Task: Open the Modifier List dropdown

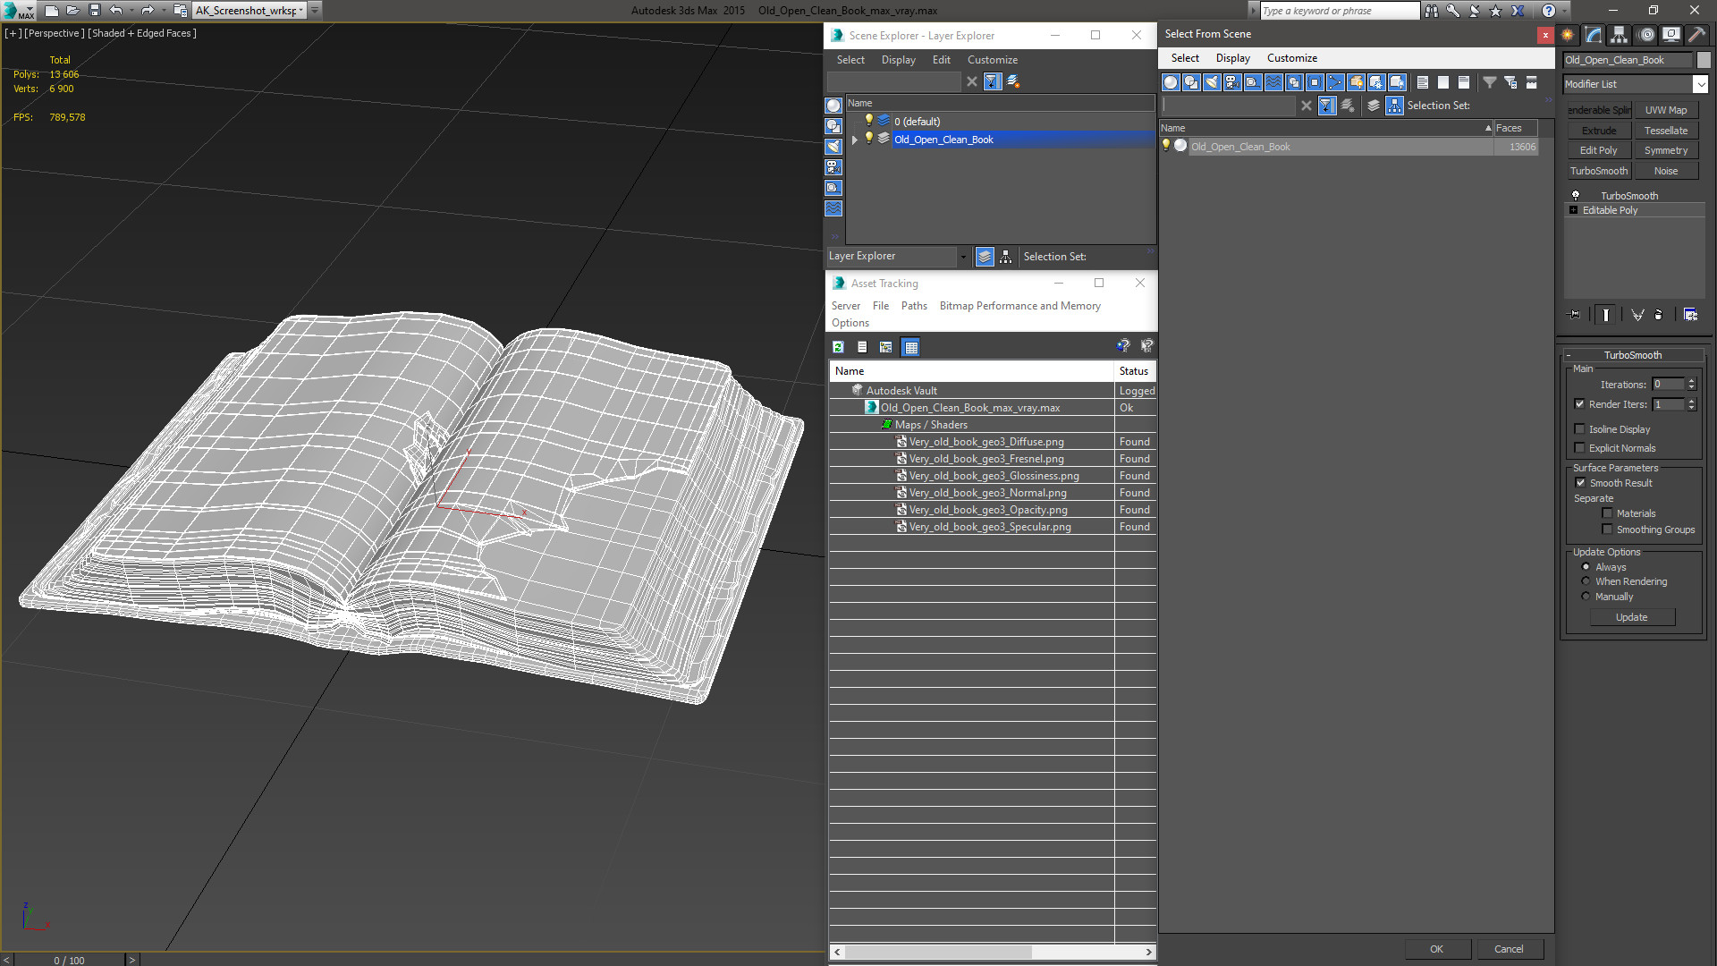Action: (1700, 84)
